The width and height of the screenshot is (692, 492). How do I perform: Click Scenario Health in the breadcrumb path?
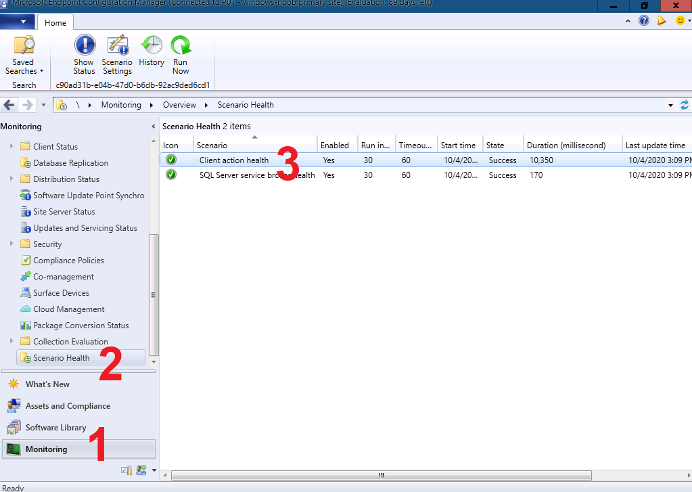(x=246, y=105)
